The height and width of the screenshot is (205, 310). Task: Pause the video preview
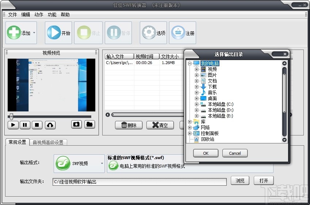pos(25,125)
